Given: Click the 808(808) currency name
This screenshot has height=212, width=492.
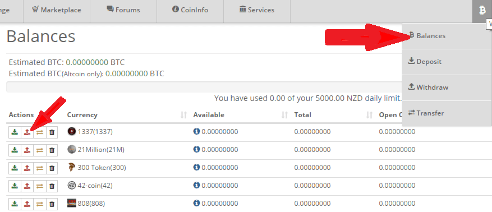Looking at the screenshot, I should (x=91, y=204).
